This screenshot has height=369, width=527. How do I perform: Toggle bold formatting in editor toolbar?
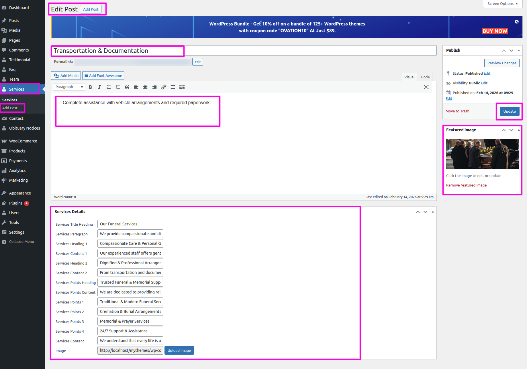tap(90, 87)
